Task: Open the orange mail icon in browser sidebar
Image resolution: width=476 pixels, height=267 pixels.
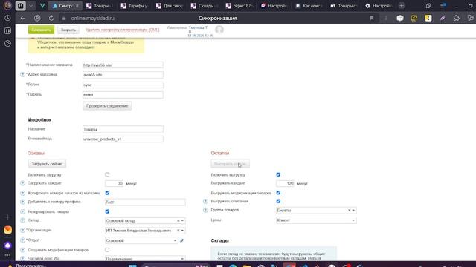Action: (7, 230)
